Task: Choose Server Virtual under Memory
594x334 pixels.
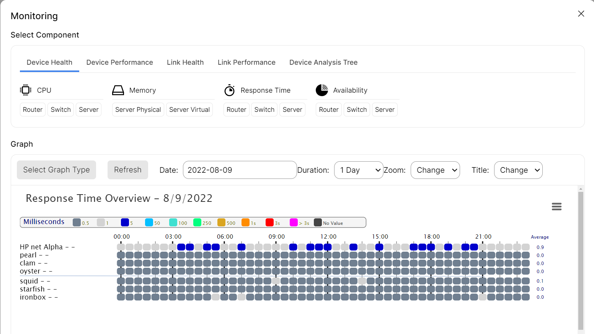Action: 189,110
